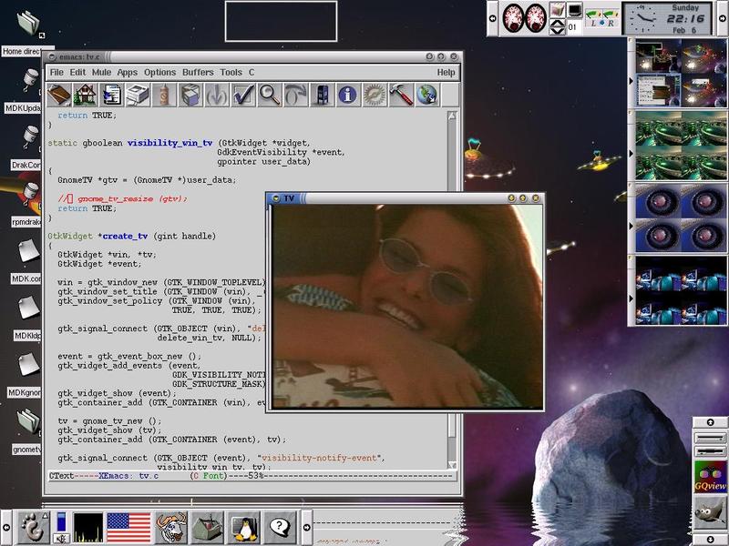This screenshot has height=546, width=729.
Task: Click the eyes applet in top panel
Action: click(x=525, y=18)
